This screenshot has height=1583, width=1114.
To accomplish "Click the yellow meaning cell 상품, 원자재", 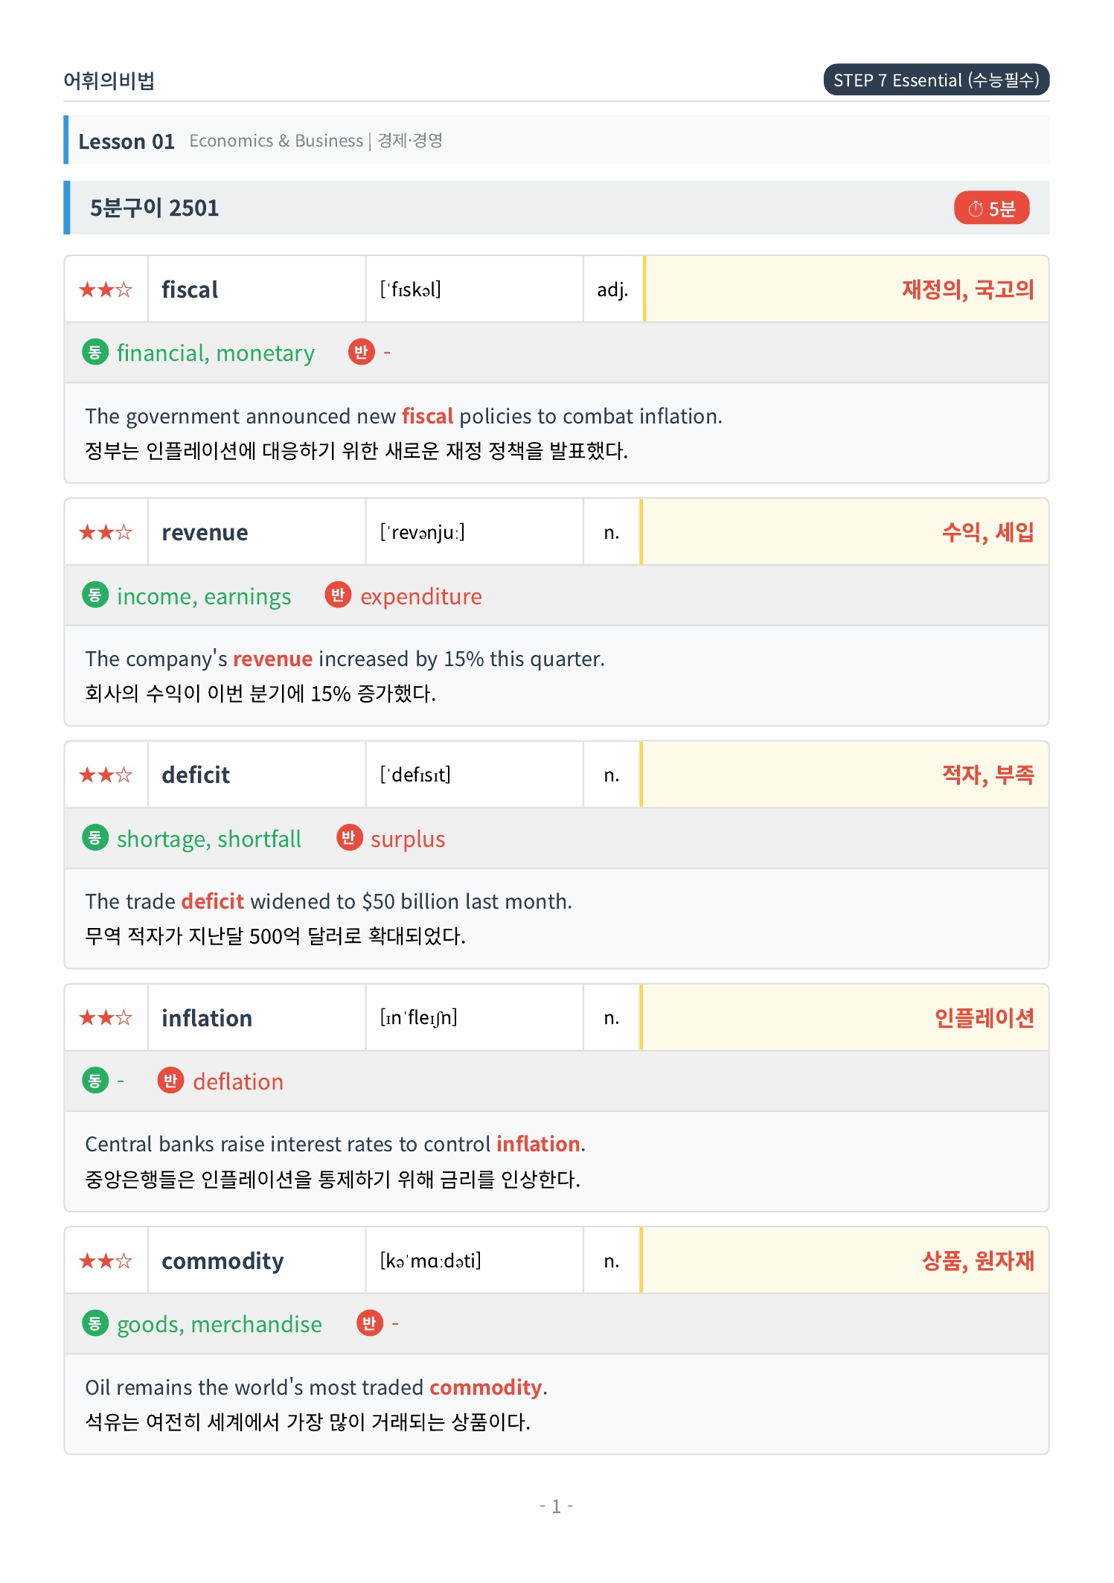I will [x=845, y=1261].
